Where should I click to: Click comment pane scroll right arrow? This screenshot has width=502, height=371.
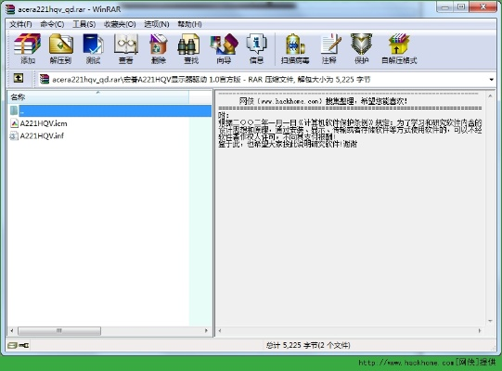(x=480, y=331)
